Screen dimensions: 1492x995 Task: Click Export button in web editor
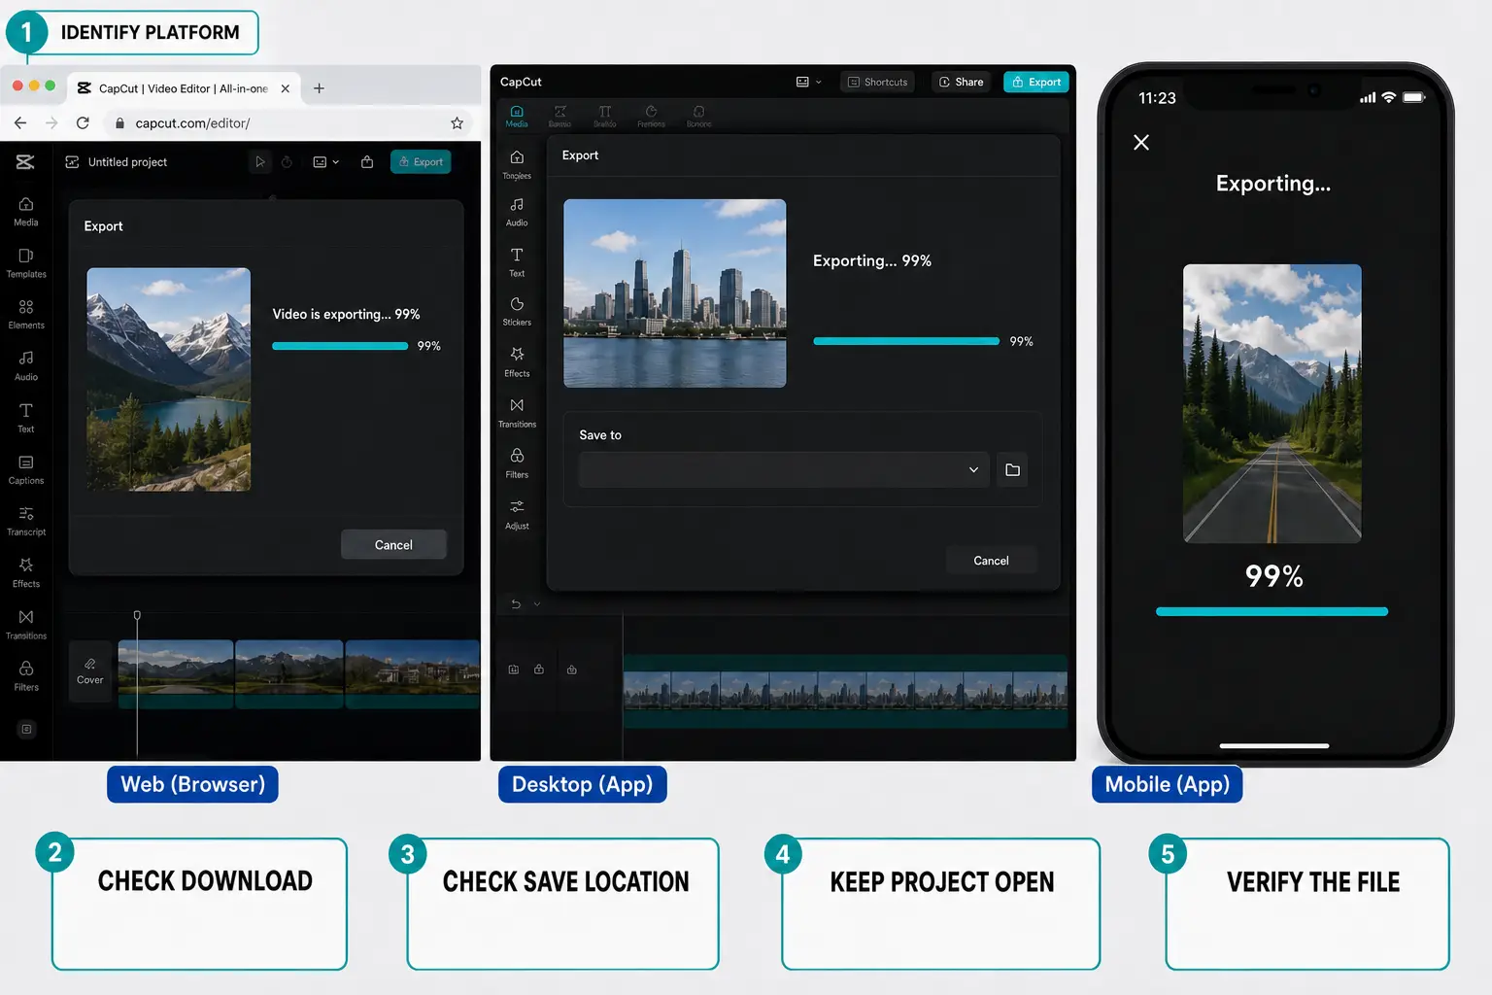pyautogui.click(x=421, y=162)
